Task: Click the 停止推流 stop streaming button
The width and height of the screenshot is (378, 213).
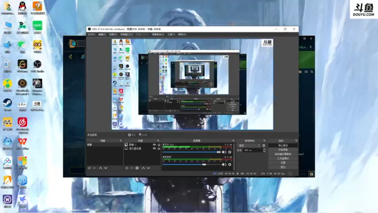Action: pos(283,145)
